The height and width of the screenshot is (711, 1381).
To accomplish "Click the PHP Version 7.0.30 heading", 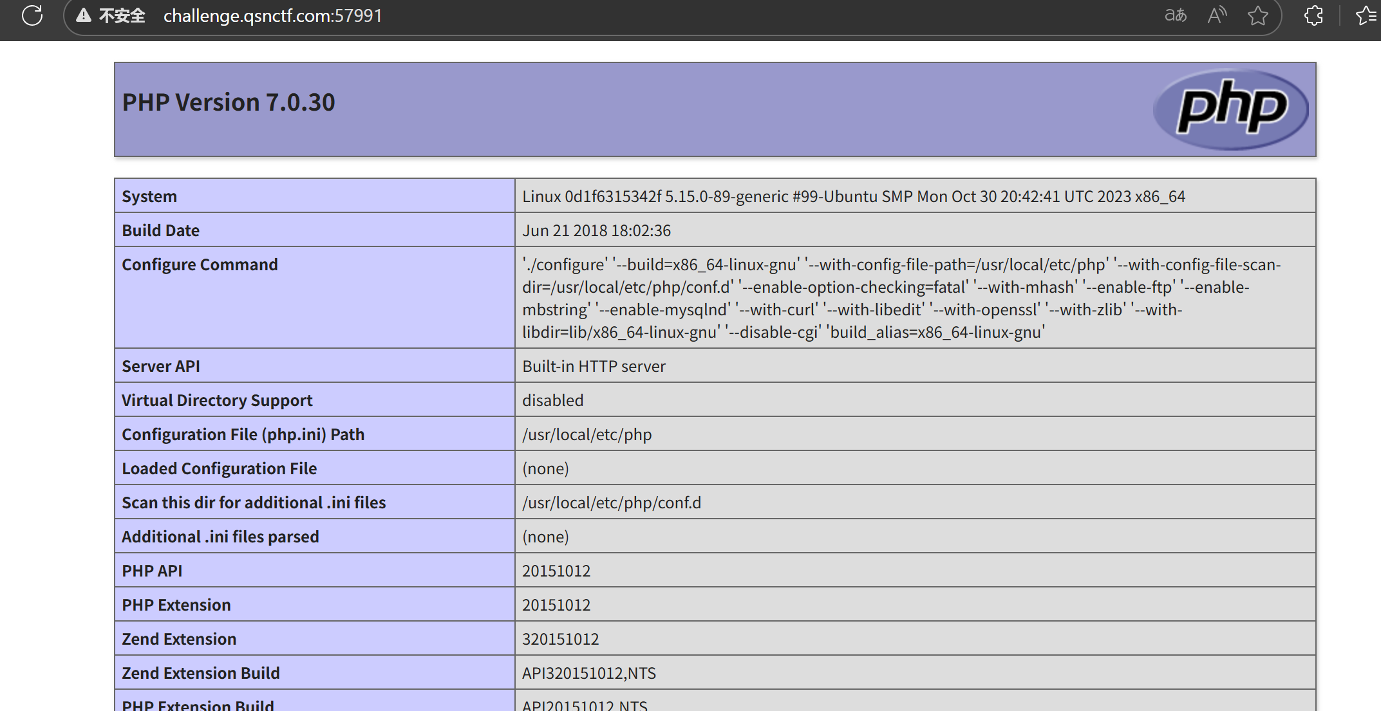I will (x=229, y=102).
